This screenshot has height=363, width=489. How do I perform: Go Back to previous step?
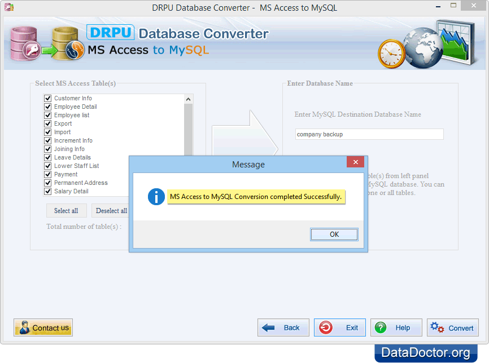(x=283, y=327)
